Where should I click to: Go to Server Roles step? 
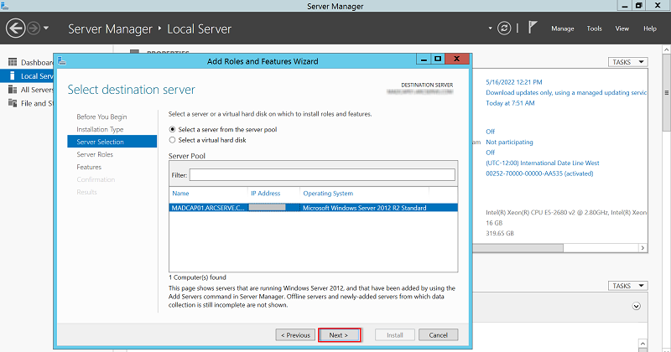(95, 154)
